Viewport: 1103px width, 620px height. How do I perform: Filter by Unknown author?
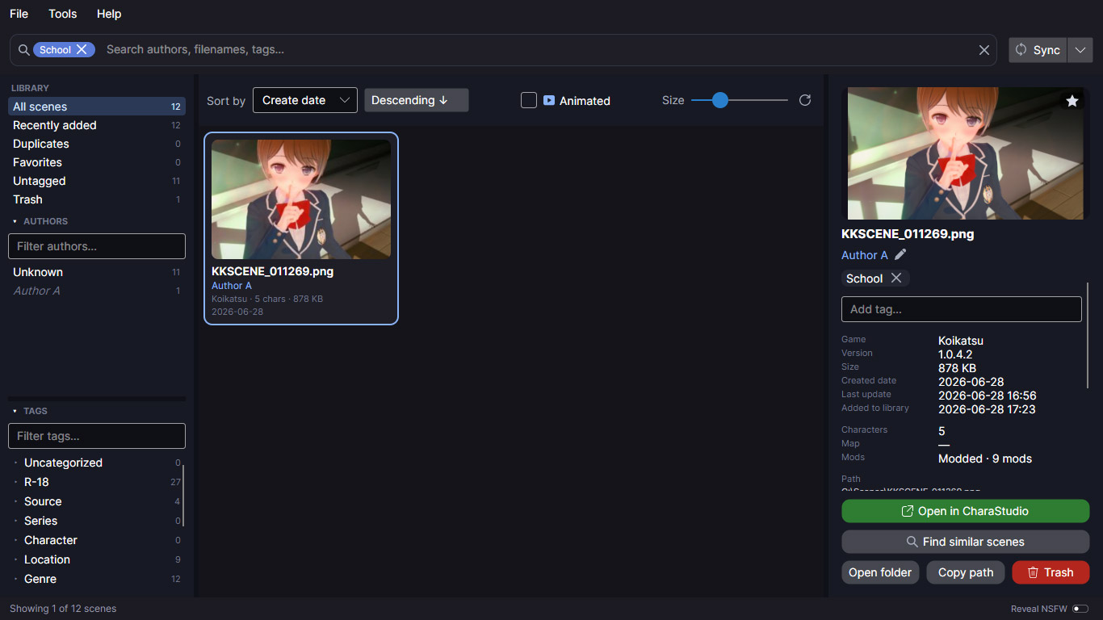pos(97,272)
